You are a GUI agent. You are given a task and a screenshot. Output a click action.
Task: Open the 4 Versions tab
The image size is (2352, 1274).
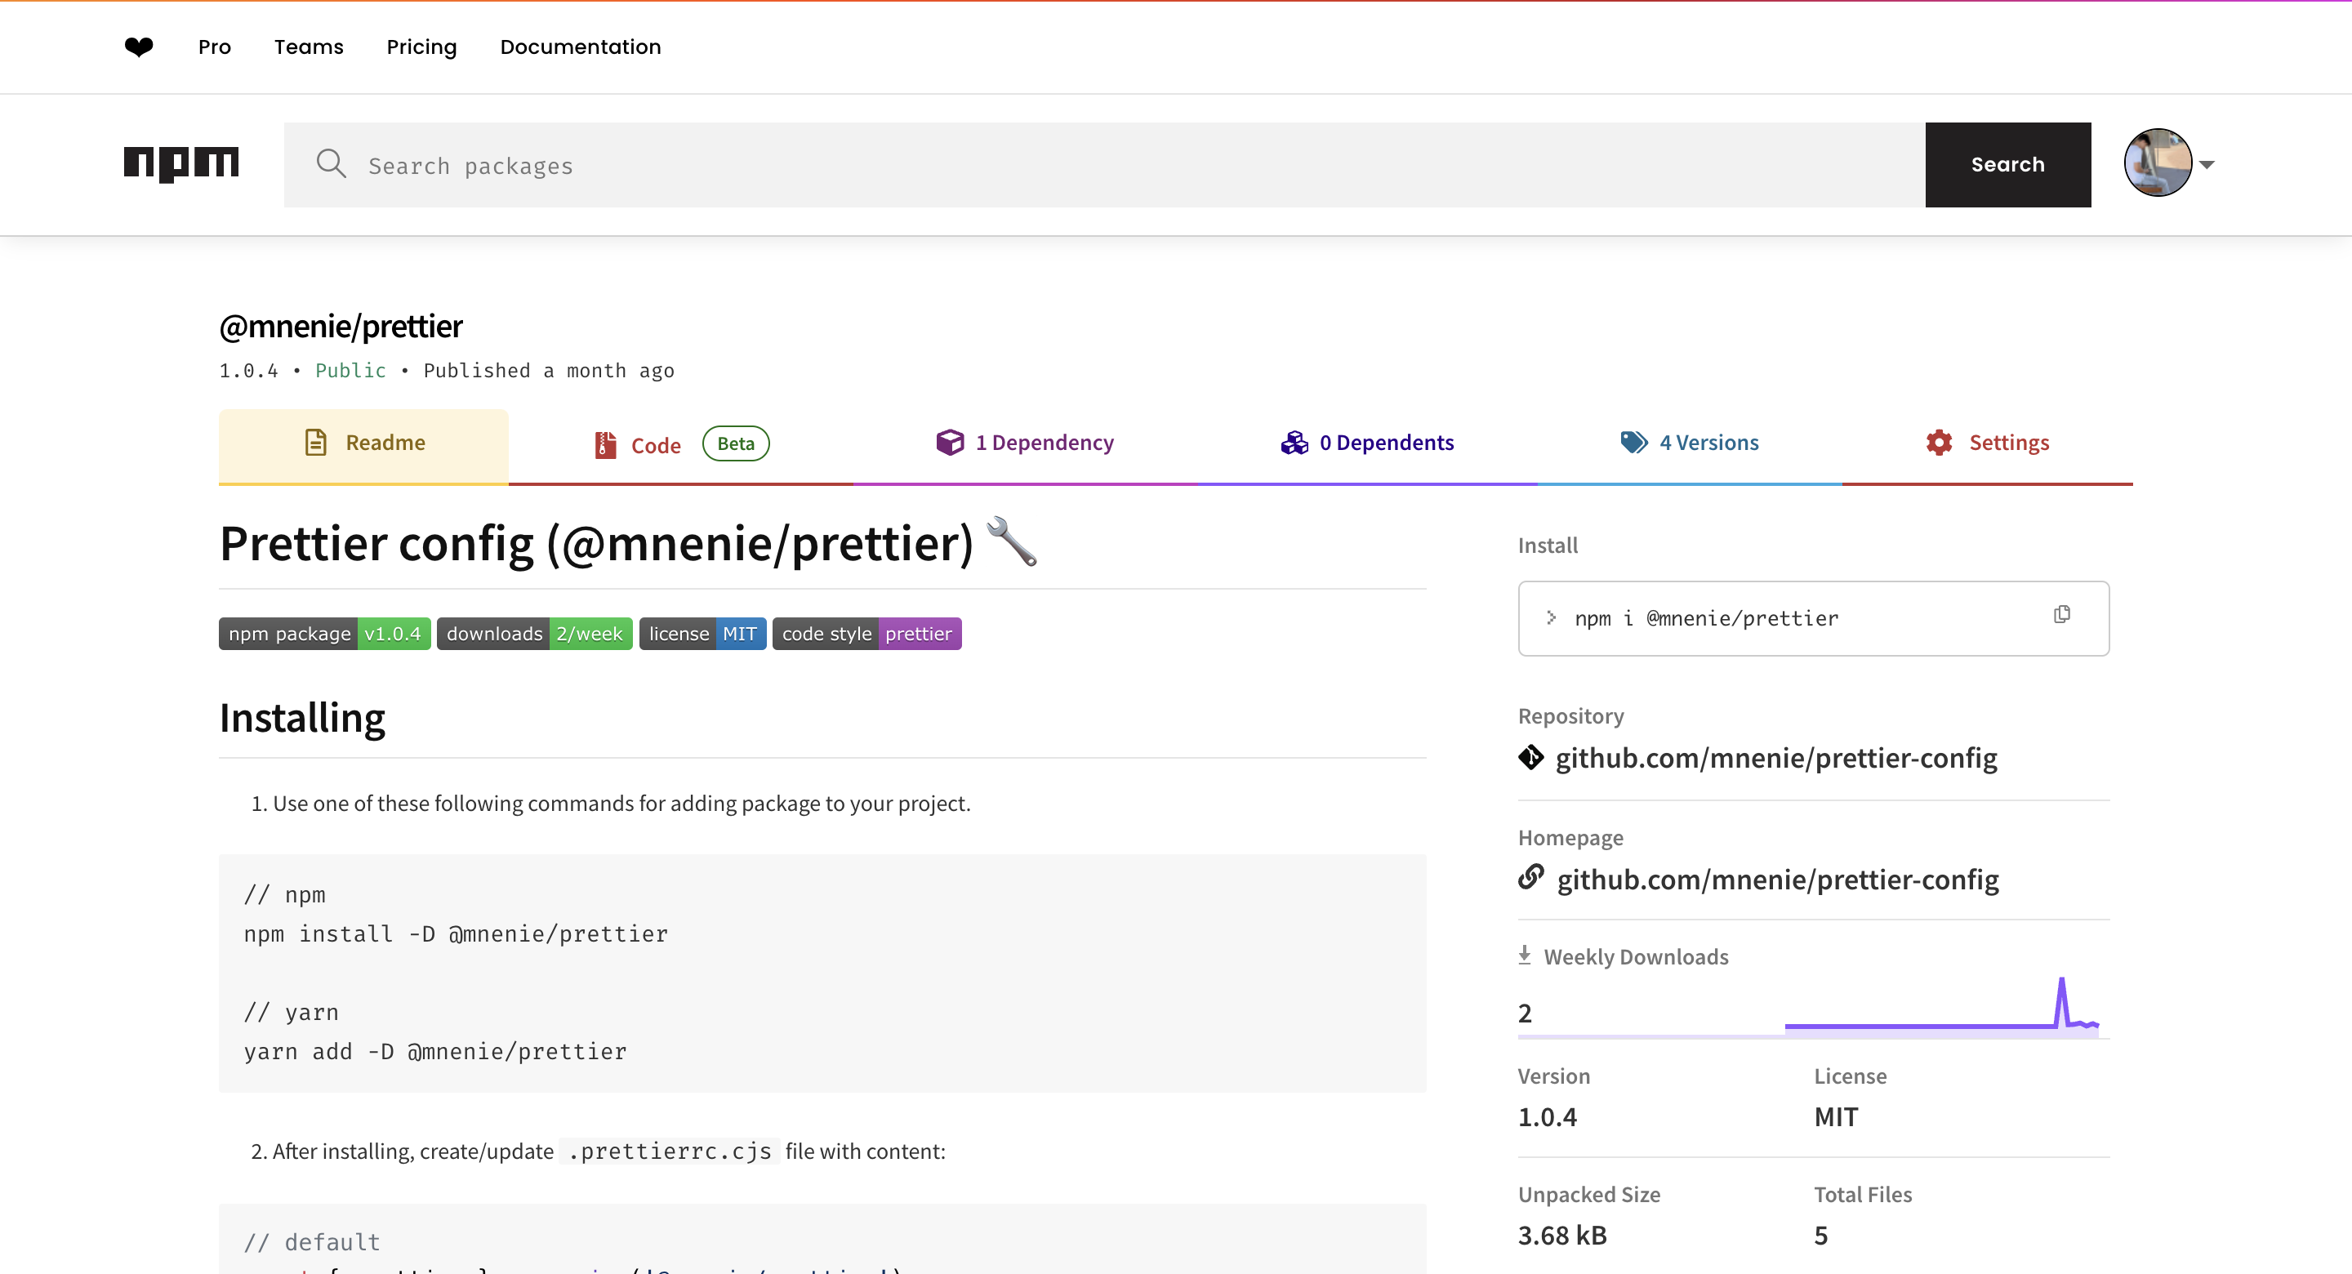(x=1688, y=443)
